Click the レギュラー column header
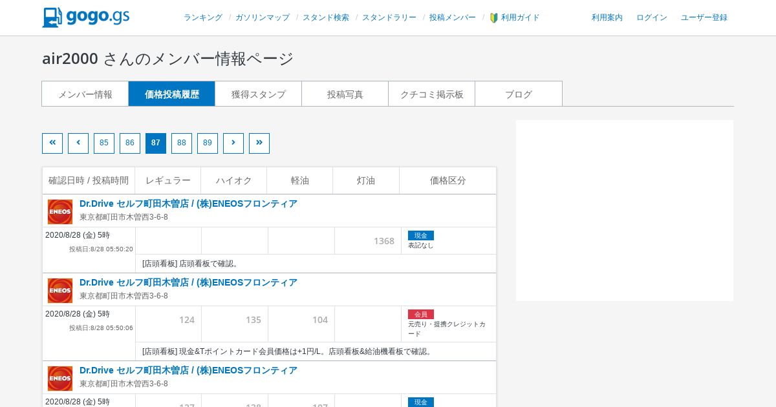776x407 pixels. (168, 181)
